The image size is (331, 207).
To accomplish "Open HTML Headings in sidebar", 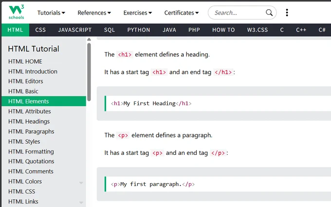I will [x=44, y=121].
